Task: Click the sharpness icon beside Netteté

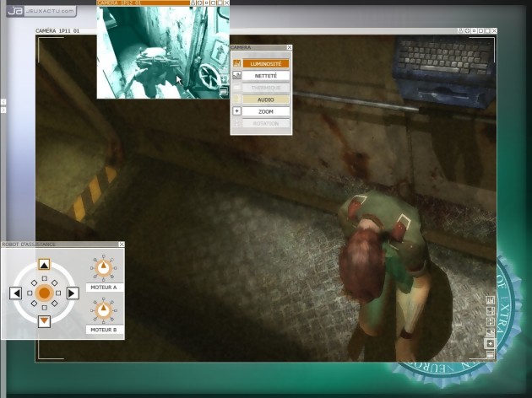Action: pos(236,76)
